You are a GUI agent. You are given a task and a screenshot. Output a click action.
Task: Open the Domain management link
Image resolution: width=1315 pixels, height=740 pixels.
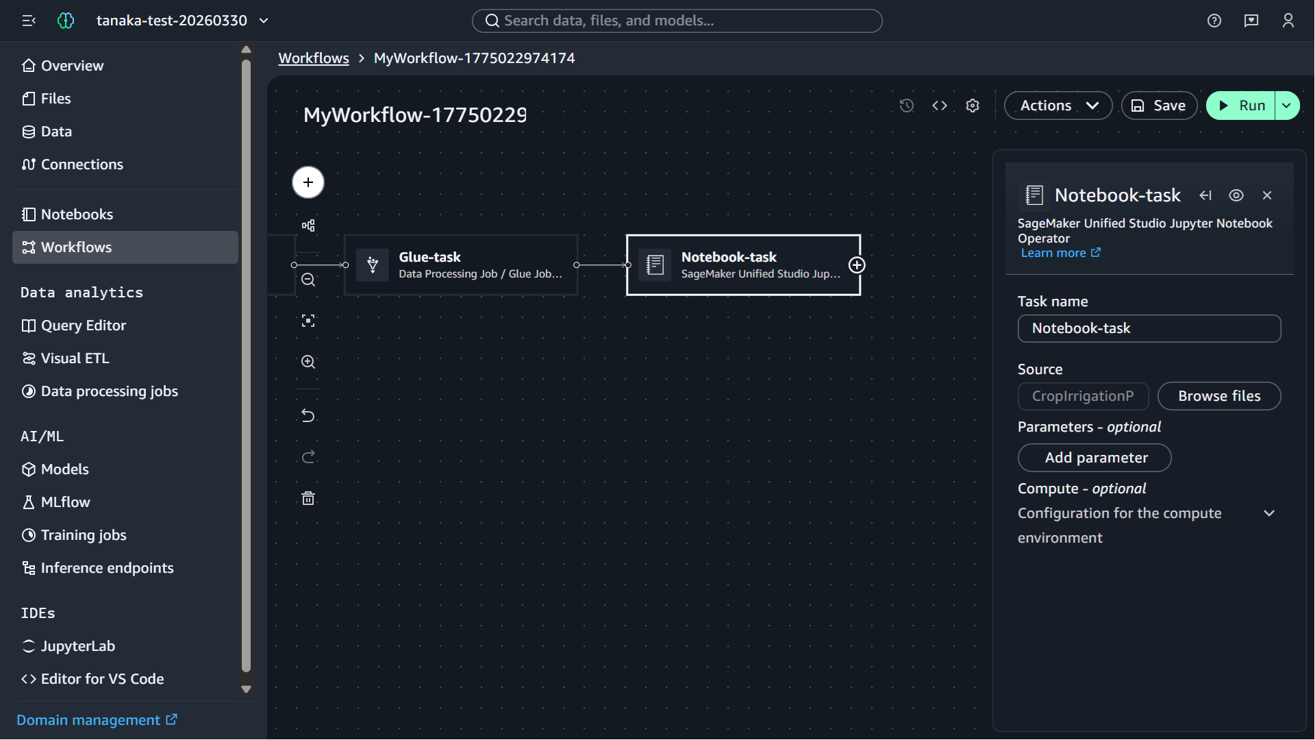coord(97,720)
